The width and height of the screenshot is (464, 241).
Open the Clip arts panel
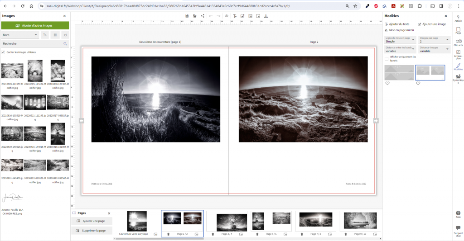click(458, 43)
